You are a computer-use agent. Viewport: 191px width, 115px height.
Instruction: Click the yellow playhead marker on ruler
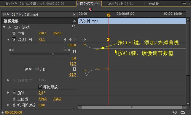point(109,15)
